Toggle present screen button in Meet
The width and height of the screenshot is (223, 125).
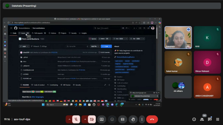pyautogui.click(x=102, y=119)
